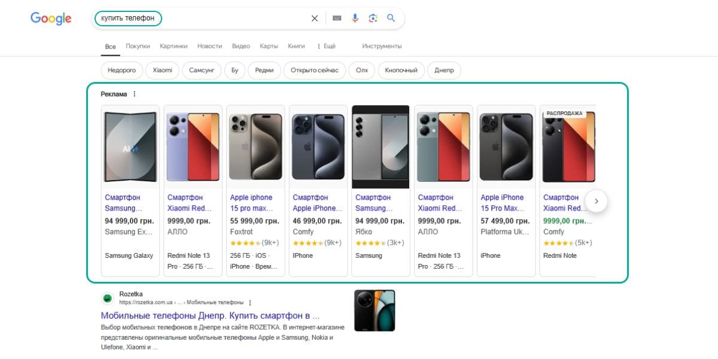This screenshot has width=718, height=359.
Task: Switch to the 'Книги' tab
Action: [x=296, y=46]
